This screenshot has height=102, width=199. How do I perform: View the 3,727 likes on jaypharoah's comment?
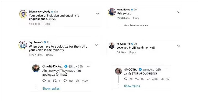click(36, 55)
